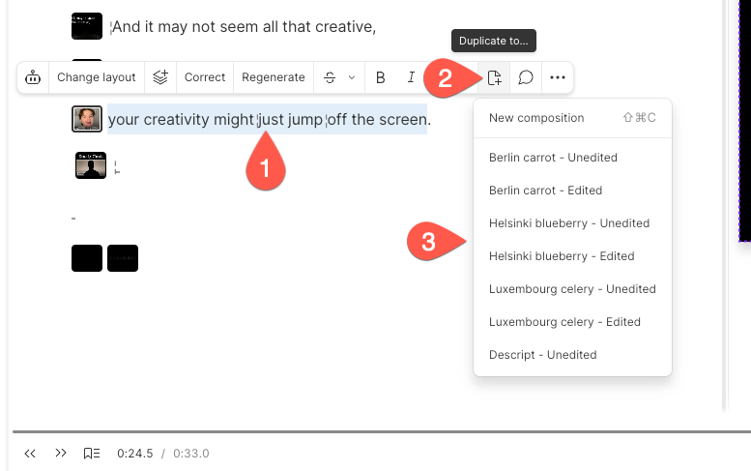Screen dimensions: 751x471
Task: Click the 0:24.5 current time
Action: pos(135,454)
